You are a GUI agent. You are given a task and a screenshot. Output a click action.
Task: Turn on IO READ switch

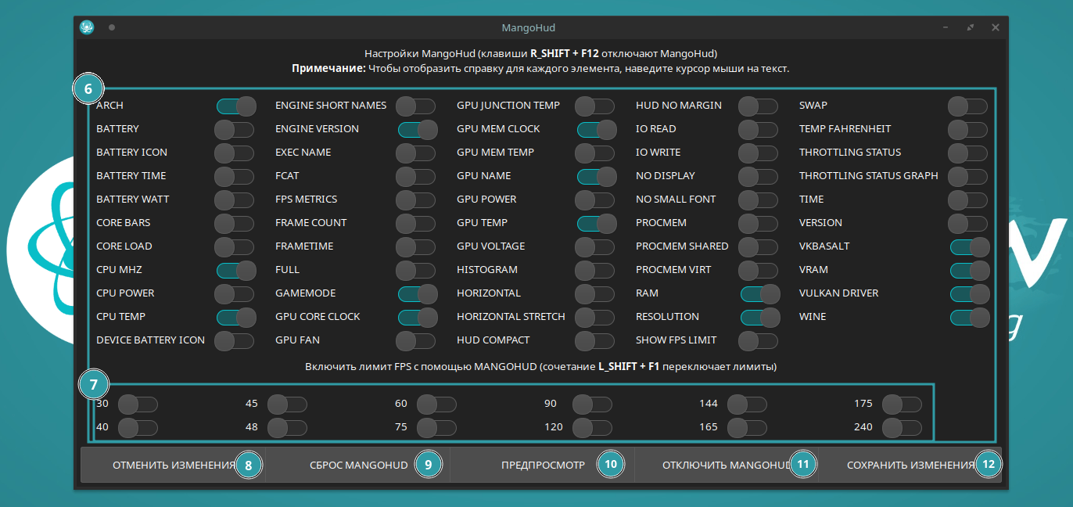(x=759, y=129)
